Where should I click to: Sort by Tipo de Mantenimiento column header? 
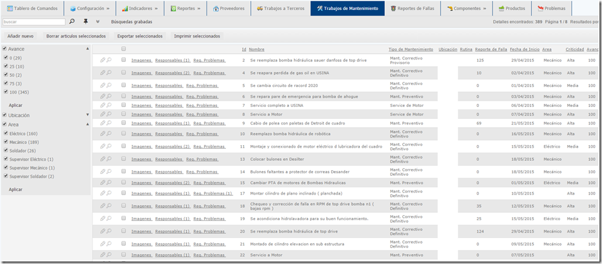(411, 49)
